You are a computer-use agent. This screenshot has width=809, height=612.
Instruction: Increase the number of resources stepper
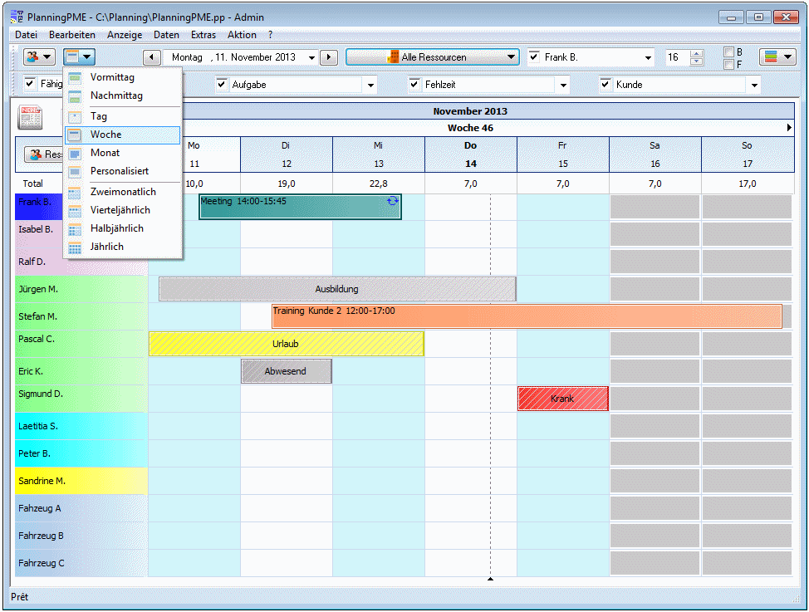(697, 53)
